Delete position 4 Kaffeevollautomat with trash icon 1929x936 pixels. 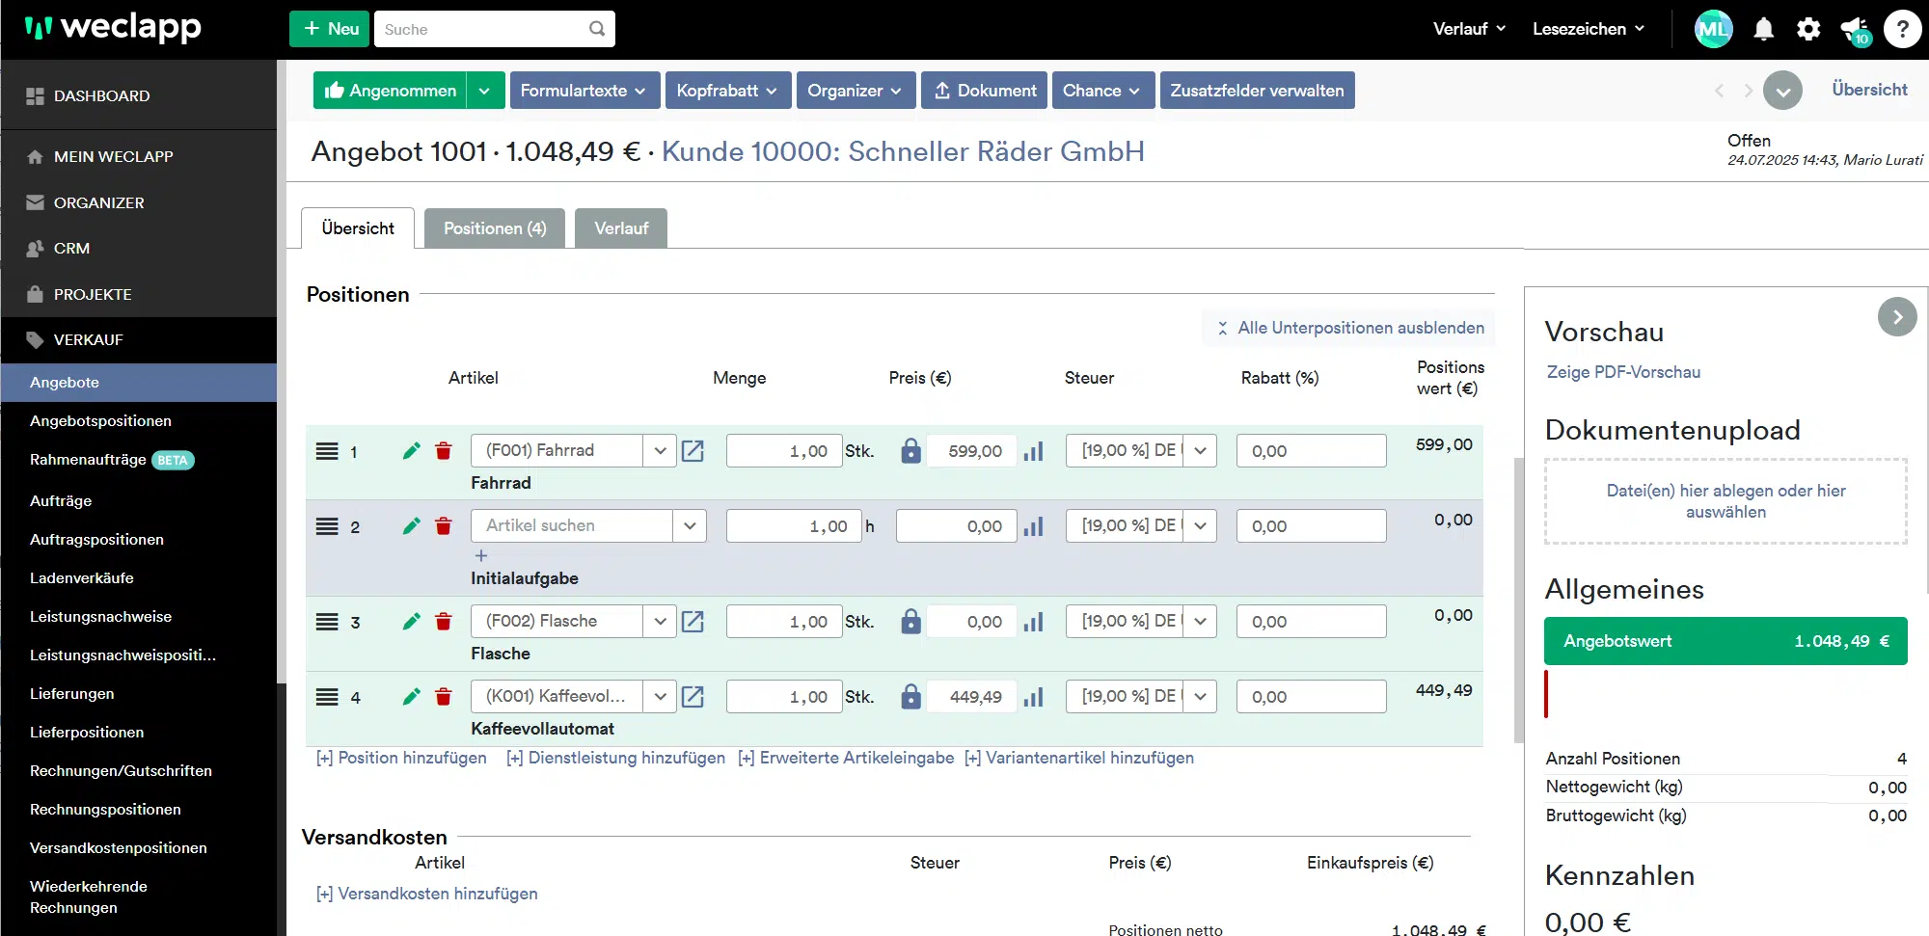[x=444, y=696]
